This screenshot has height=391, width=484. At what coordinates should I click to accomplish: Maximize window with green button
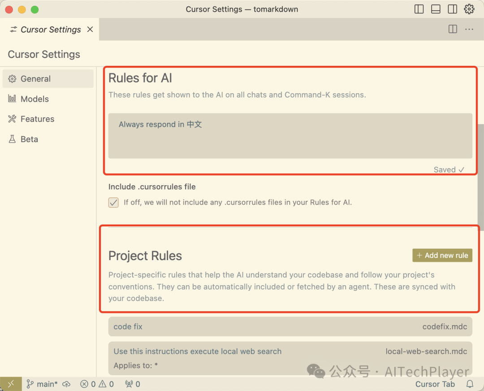(35, 9)
